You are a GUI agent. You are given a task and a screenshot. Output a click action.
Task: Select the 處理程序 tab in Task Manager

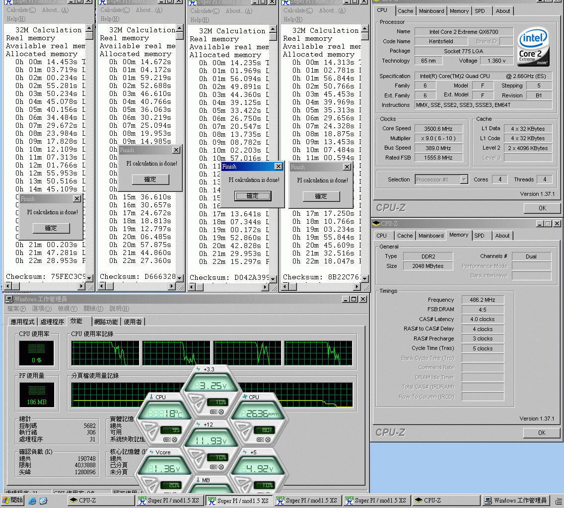click(x=52, y=322)
